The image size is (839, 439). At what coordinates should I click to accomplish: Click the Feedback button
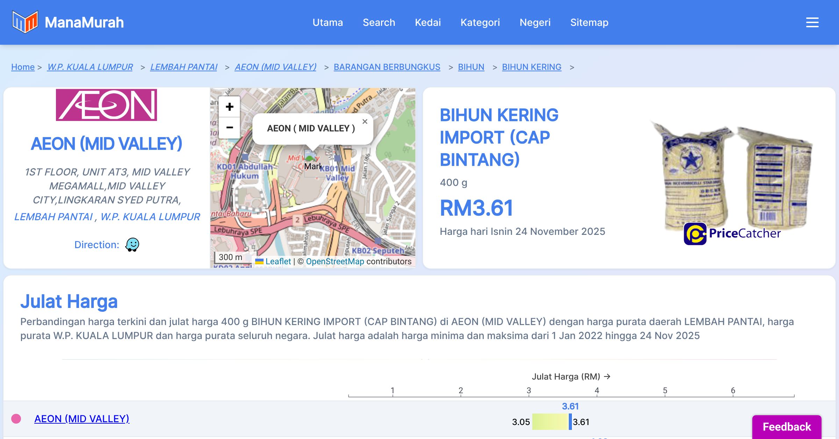tap(787, 427)
